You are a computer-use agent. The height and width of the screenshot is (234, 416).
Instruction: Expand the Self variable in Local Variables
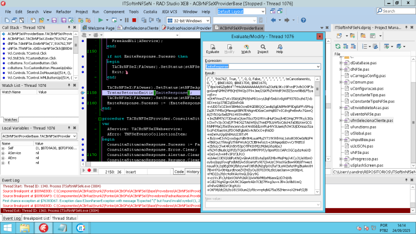coord(3,148)
